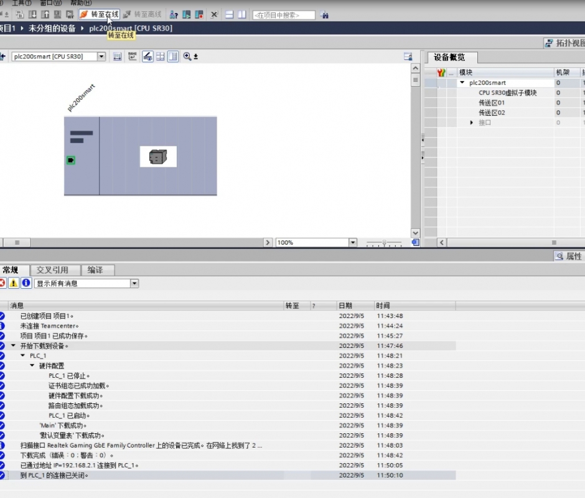Switch to 拓扑视图 (Topology view) tab
Image resolution: width=585 pixels, height=498 pixels.
click(x=565, y=43)
